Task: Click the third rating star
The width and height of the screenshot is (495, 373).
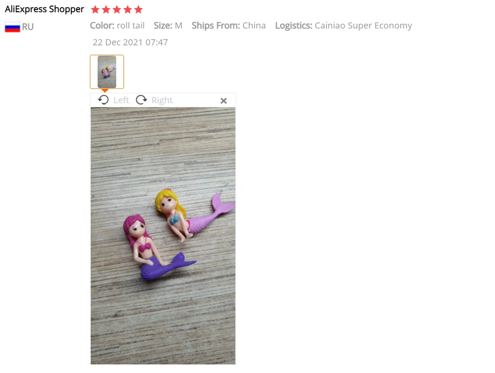Action: tap(117, 9)
